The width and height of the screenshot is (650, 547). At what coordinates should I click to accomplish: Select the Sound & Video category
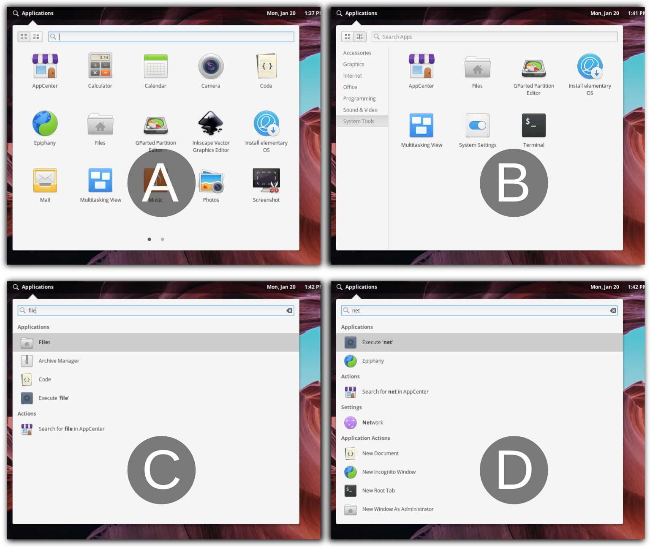pyautogui.click(x=361, y=110)
